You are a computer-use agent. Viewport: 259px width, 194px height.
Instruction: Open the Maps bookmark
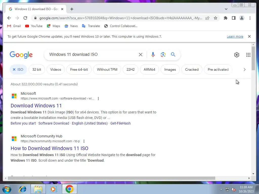click(53, 26)
